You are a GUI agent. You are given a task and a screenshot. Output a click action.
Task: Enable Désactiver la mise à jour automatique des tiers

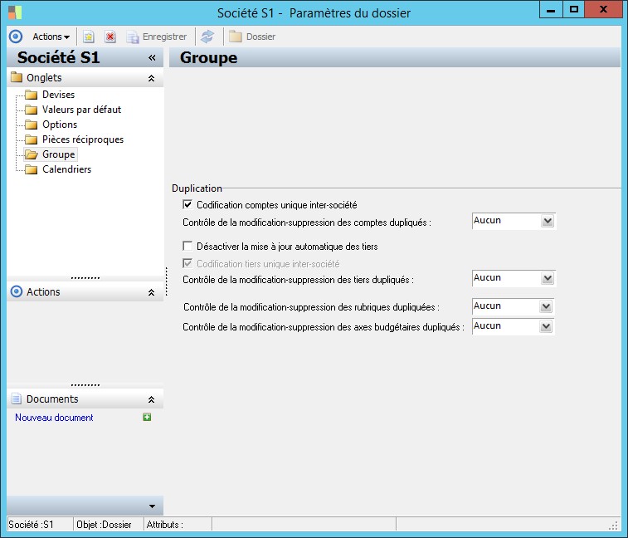187,246
